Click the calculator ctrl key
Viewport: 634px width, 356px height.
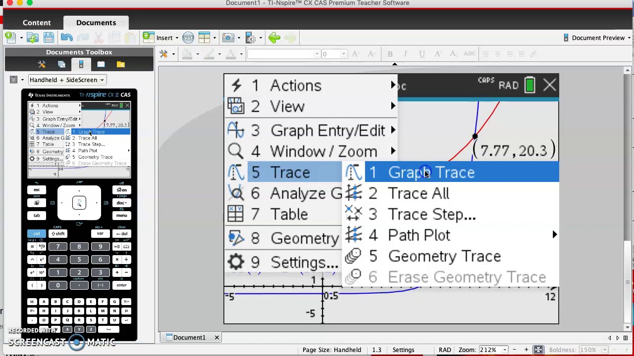[37, 234]
